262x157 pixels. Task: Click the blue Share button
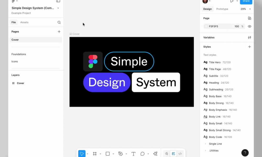point(246,1)
